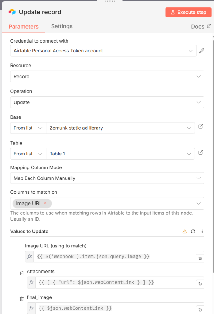Select the Parameters tab
The width and height of the screenshot is (214, 314).
tap(24, 27)
